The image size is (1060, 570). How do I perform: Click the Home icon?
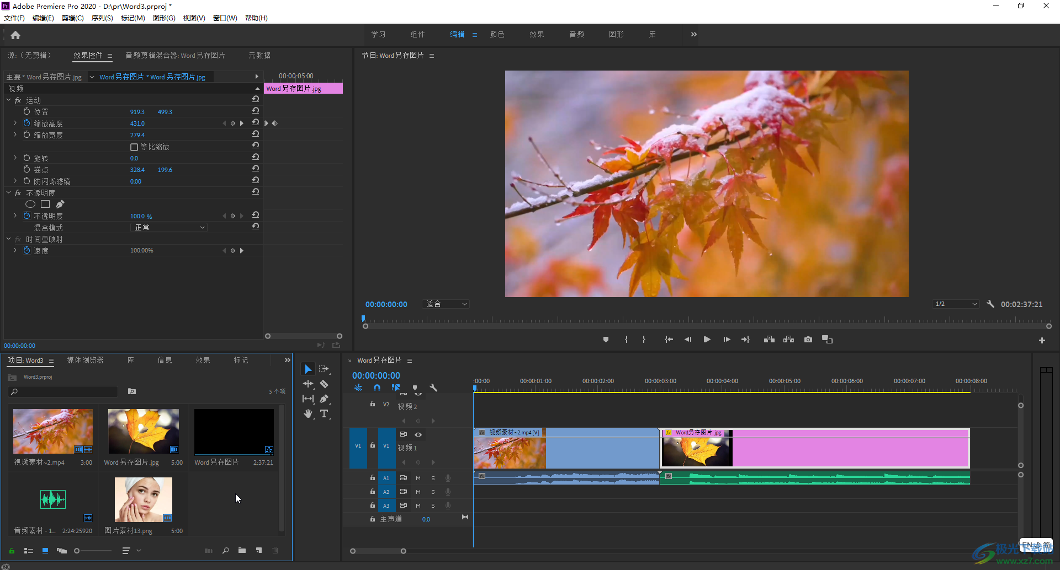[15, 35]
